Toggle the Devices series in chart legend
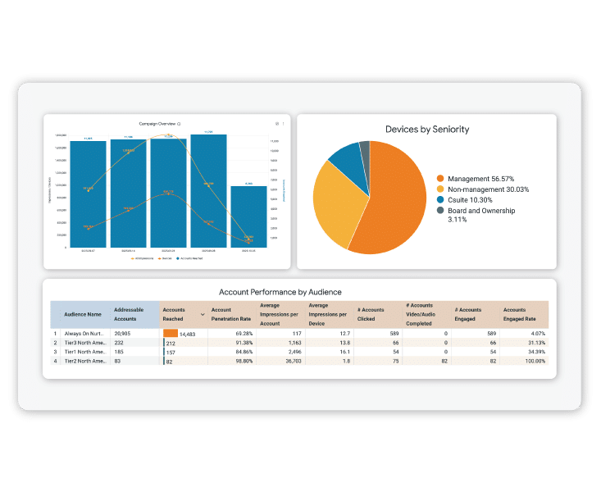The width and height of the screenshot is (601, 492). 164,257
